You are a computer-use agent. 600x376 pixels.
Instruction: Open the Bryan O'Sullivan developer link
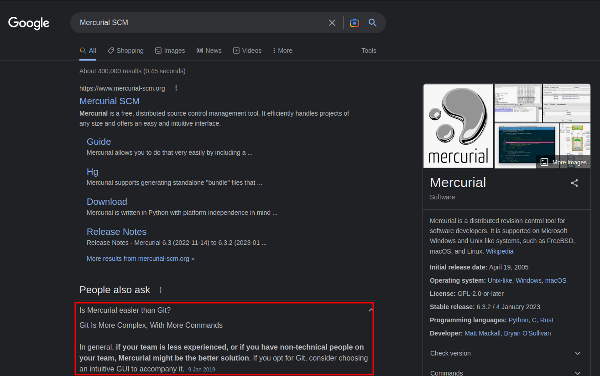point(527,333)
